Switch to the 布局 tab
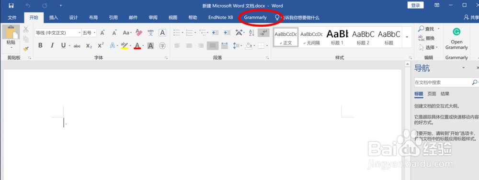 coord(93,18)
